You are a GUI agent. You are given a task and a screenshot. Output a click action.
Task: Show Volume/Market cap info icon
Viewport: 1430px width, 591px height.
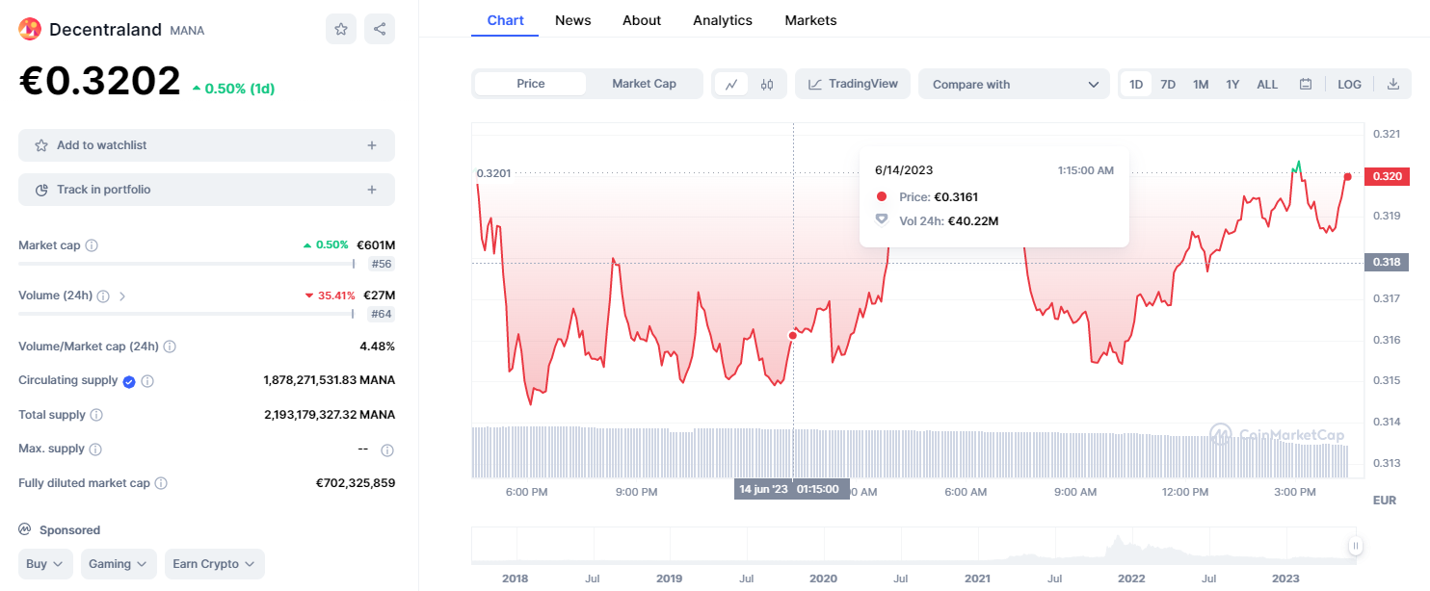(170, 347)
